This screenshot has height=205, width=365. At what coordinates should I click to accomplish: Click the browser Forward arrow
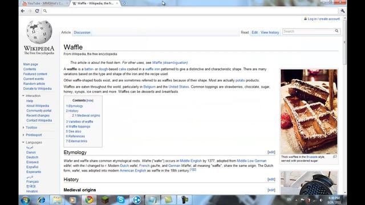pos(30,11)
